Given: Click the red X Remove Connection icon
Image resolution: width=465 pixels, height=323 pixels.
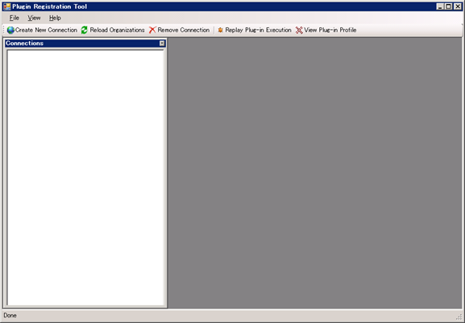Looking at the screenshot, I should point(152,30).
